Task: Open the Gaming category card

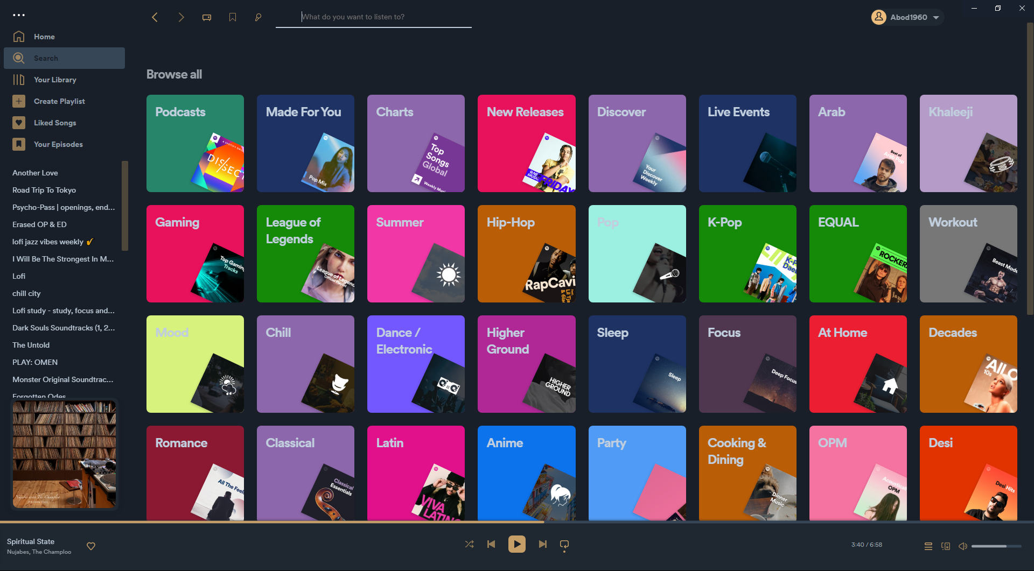Action: [195, 253]
